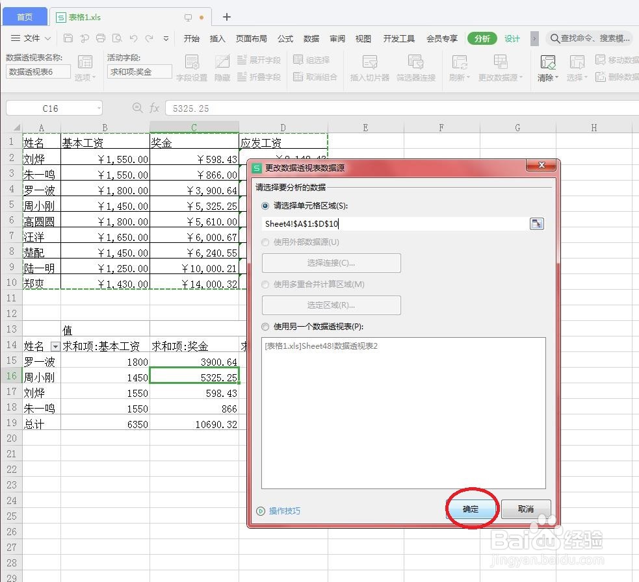This screenshot has height=582, width=639.
Task: Click the formula bar showing 5325.25
Action: click(x=402, y=108)
